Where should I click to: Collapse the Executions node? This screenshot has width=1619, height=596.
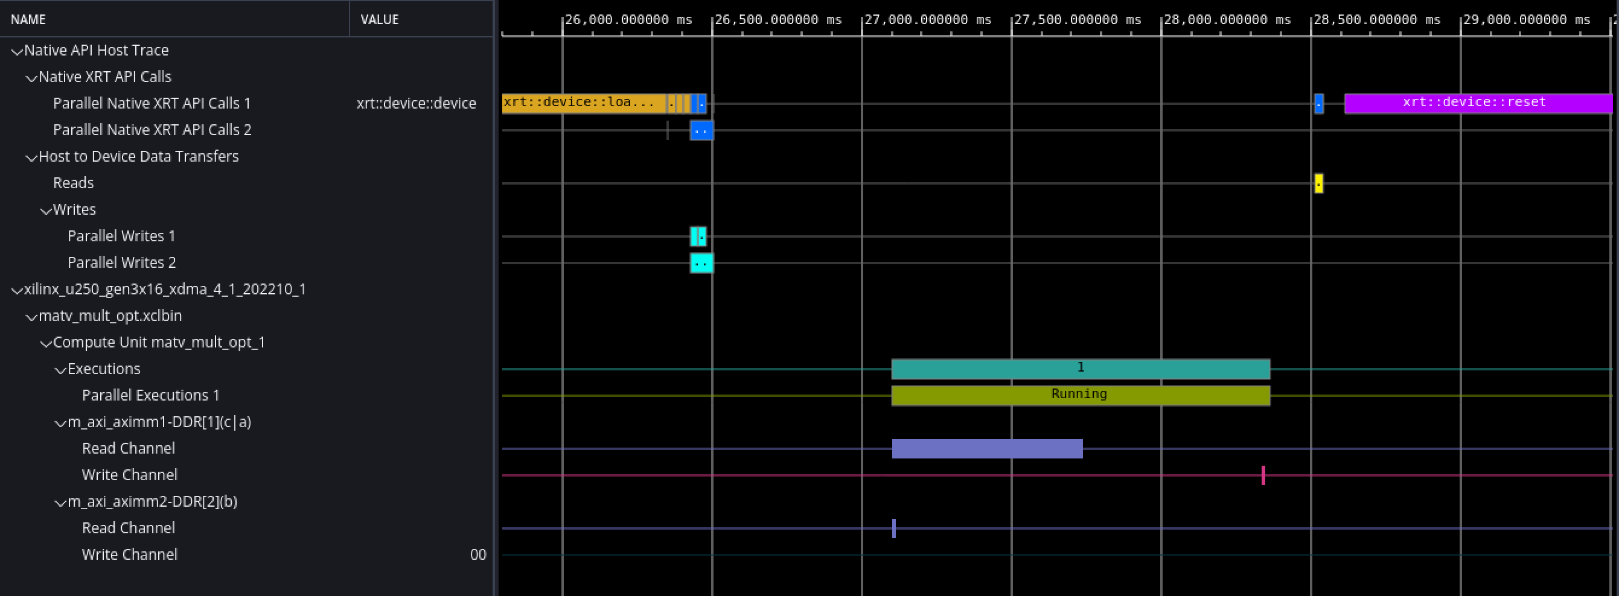tap(60, 370)
